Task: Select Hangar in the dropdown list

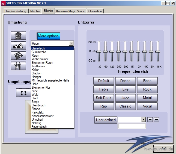Action: pyautogui.click(x=52, y=77)
